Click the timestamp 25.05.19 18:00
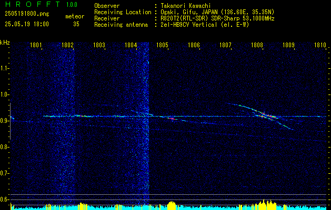The image size is (331, 210). coord(27,24)
